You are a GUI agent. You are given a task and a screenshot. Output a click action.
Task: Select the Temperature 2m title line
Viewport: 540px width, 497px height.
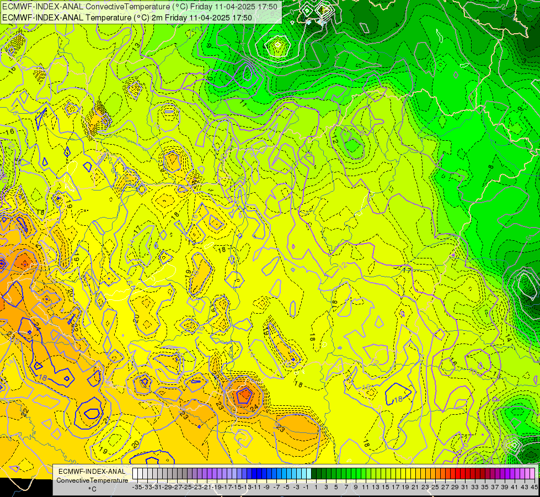tap(127, 18)
